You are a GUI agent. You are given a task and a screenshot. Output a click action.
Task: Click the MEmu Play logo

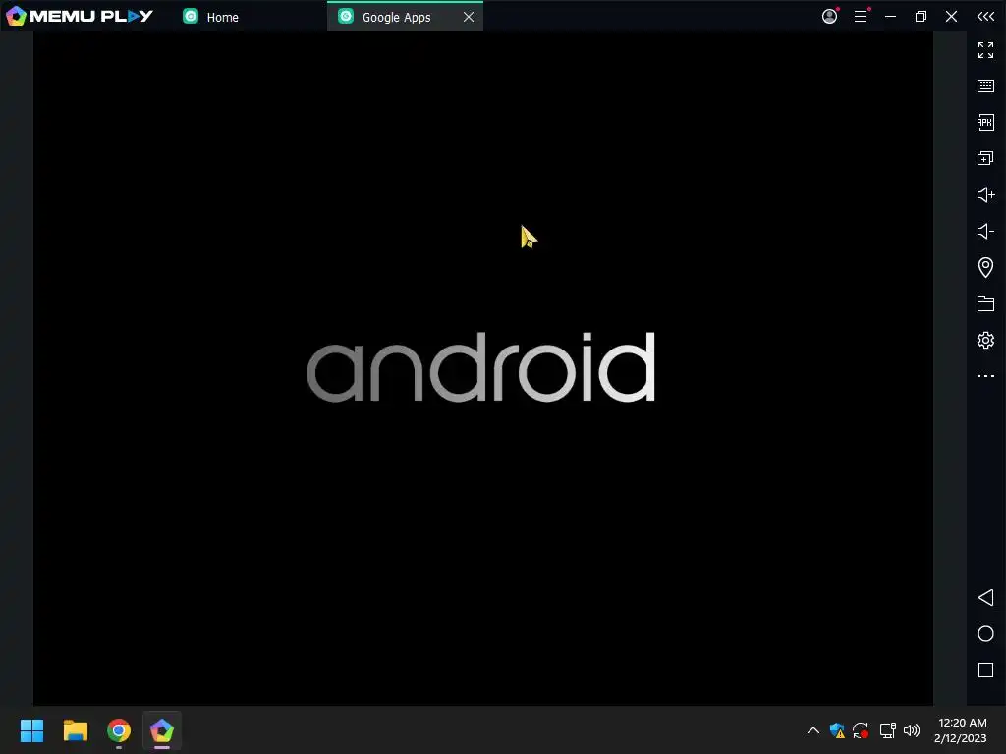(x=80, y=16)
